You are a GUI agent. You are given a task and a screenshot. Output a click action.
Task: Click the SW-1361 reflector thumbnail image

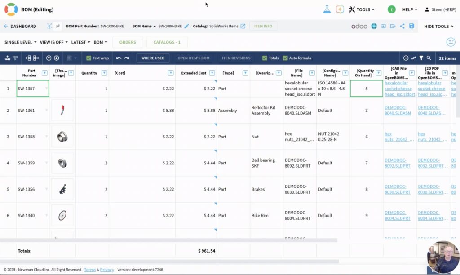(62, 111)
